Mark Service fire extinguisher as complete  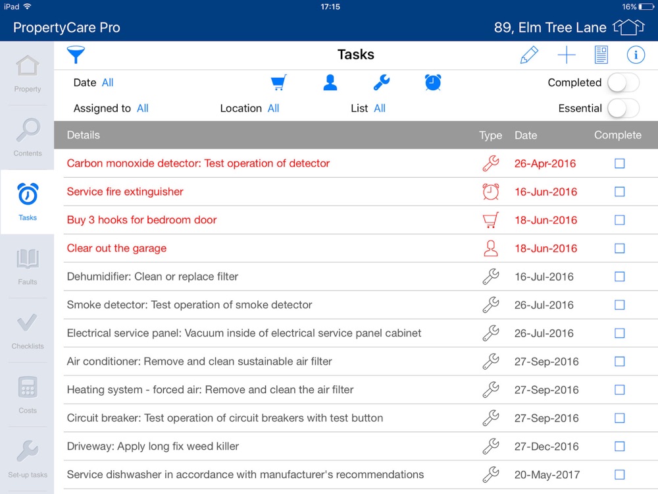coord(619,192)
